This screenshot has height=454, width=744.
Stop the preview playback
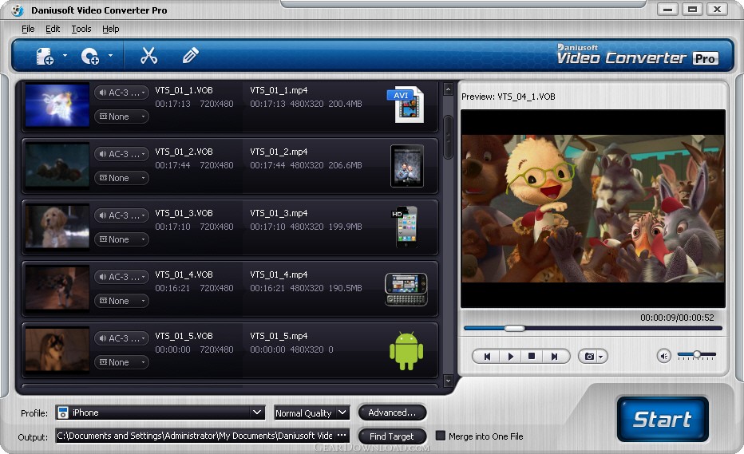pos(532,357)
